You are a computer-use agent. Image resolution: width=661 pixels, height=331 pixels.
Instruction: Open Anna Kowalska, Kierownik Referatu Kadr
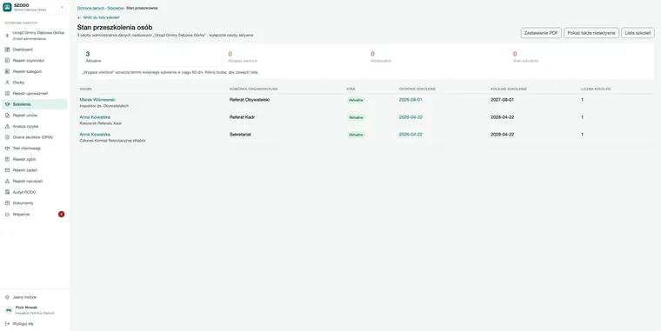95,117
